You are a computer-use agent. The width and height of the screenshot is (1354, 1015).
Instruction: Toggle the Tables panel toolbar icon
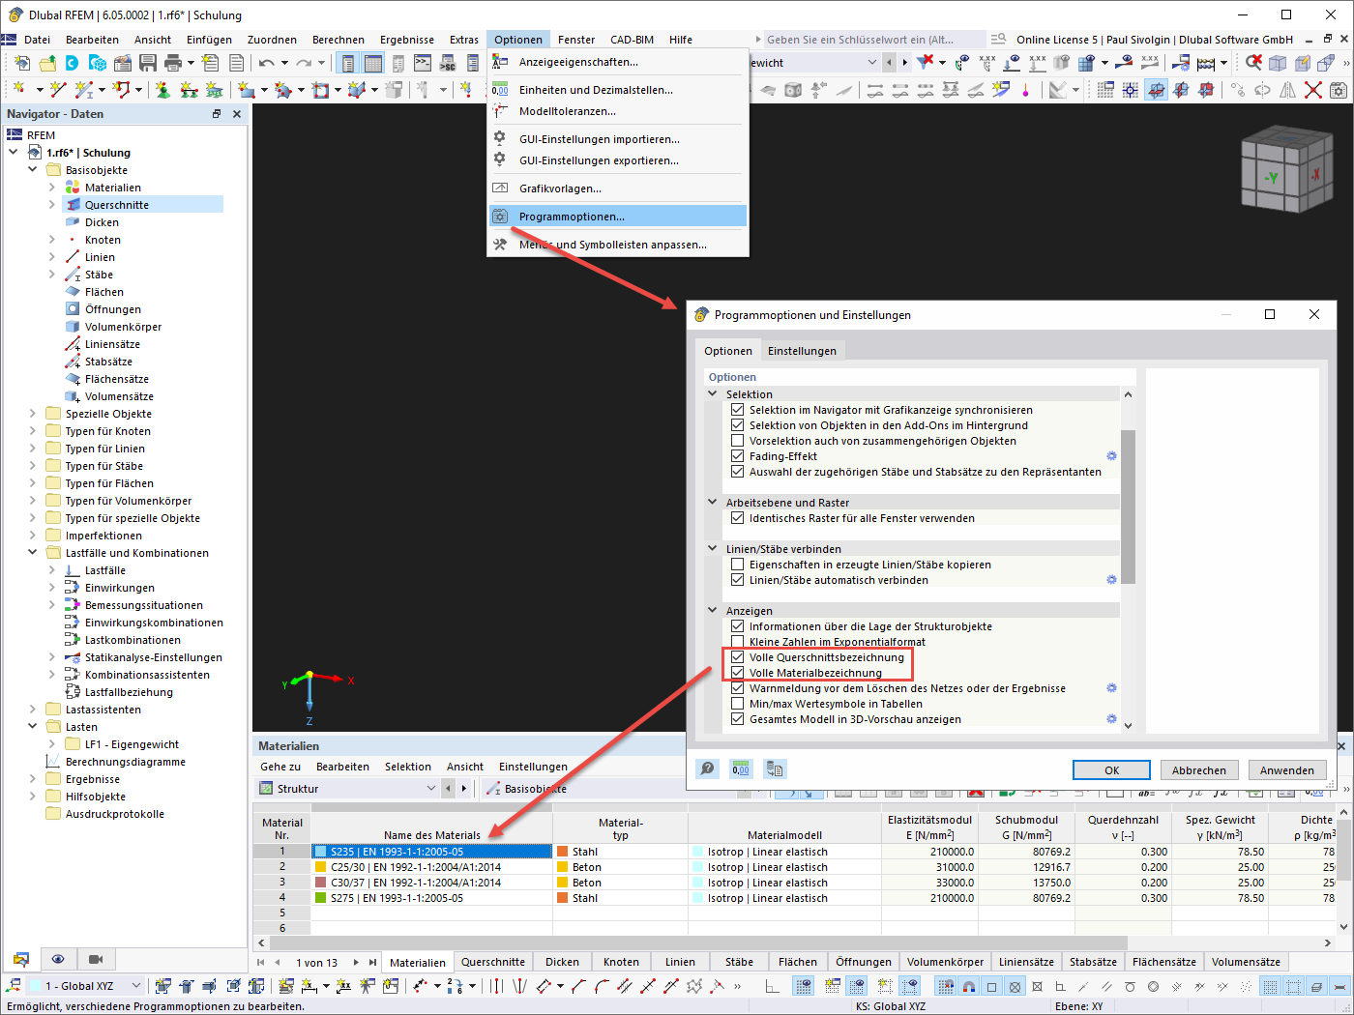373,63
